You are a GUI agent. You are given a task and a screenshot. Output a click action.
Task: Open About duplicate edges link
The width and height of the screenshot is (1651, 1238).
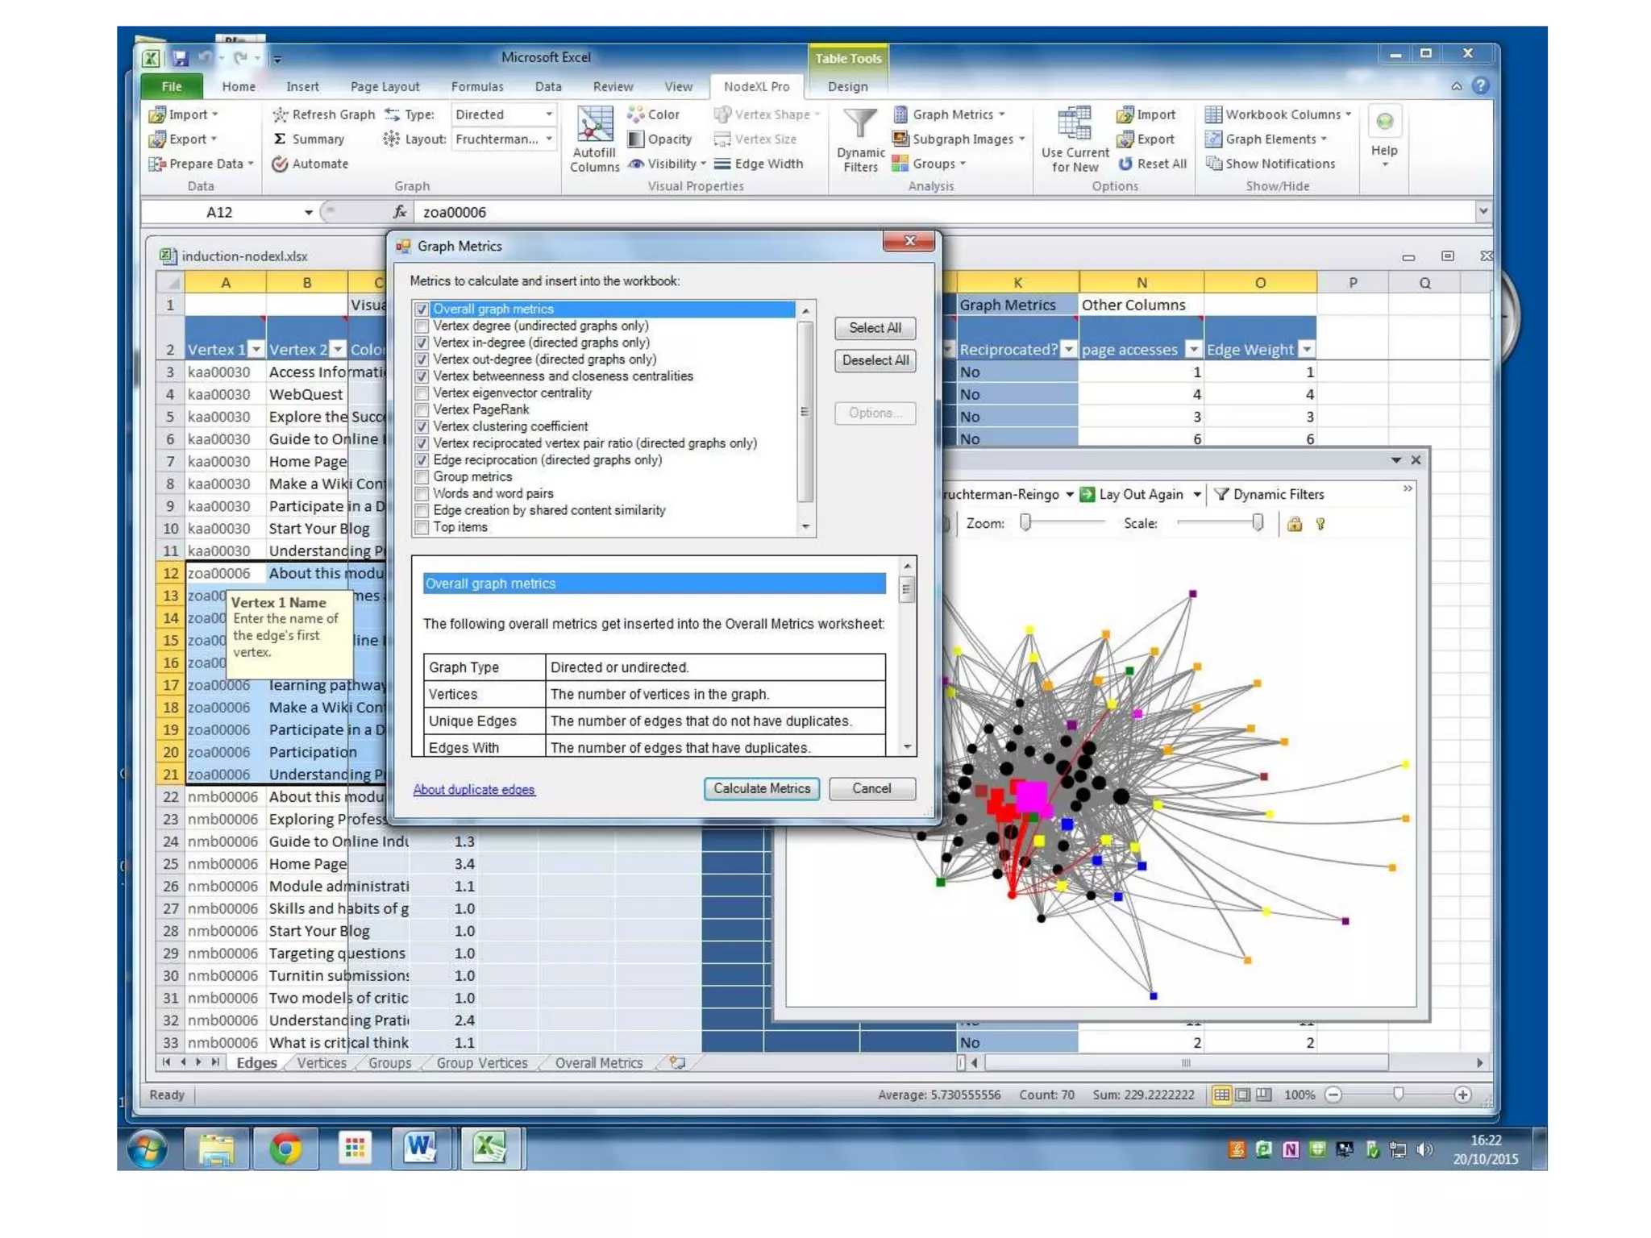(473, 790)
